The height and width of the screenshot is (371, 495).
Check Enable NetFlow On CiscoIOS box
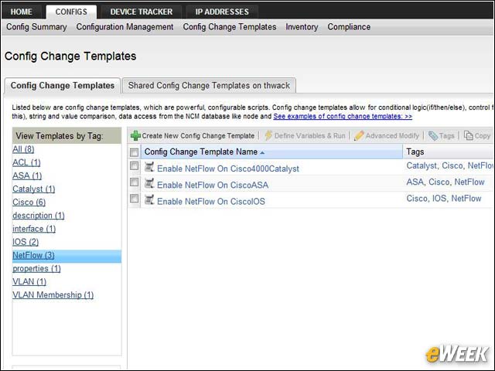134,199
